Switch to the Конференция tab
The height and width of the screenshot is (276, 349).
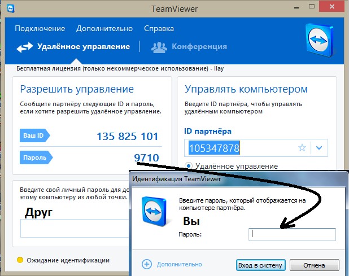[x=199, y=47]
